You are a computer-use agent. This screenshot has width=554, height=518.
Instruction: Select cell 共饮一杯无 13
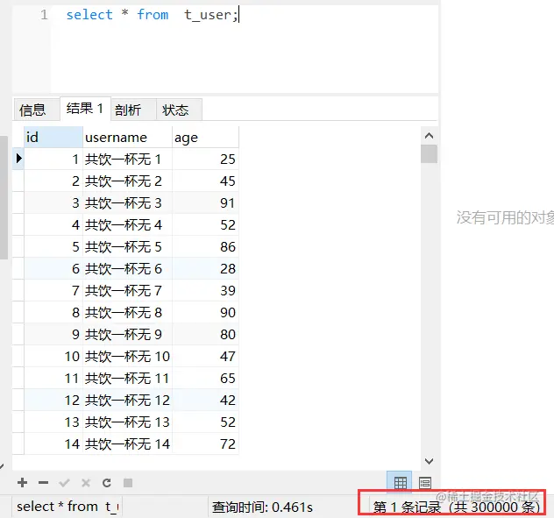tap(128, 422)
